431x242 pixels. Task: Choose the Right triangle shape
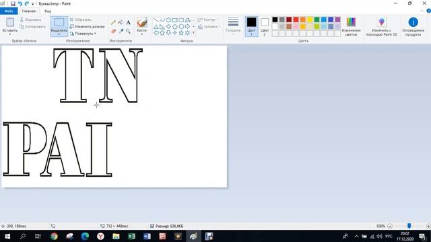(162, 27)
